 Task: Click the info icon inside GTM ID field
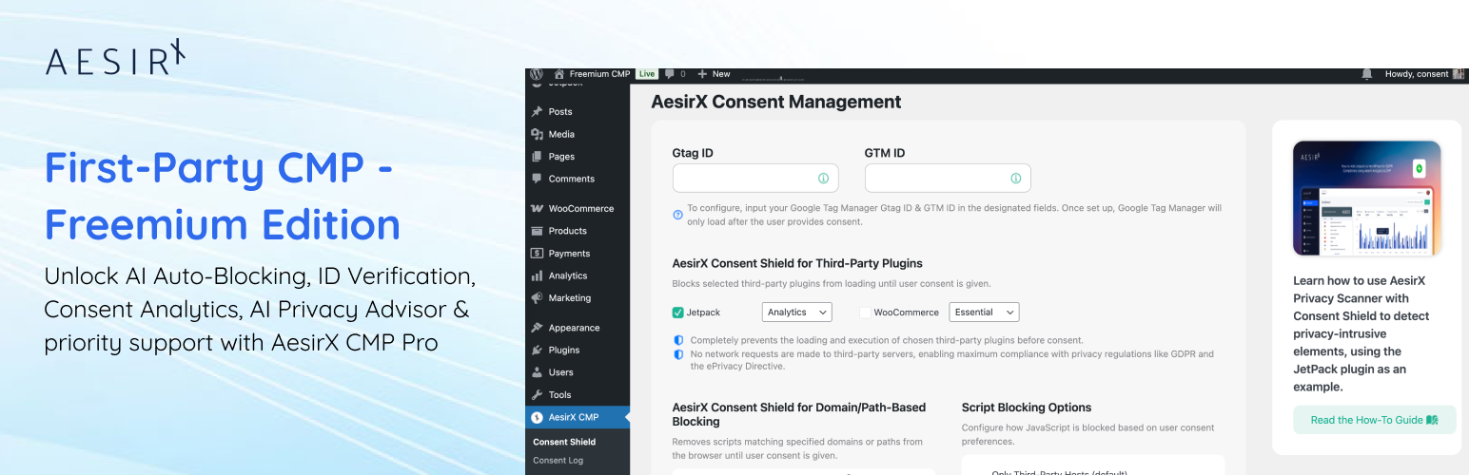tap(1015, 179)
